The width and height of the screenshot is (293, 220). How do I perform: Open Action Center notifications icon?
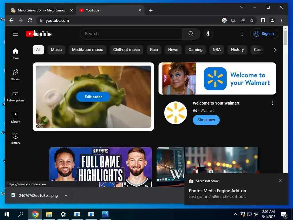(x=284, y=215)
